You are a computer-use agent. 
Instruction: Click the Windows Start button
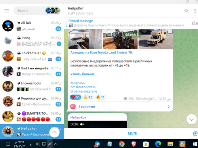195,144
